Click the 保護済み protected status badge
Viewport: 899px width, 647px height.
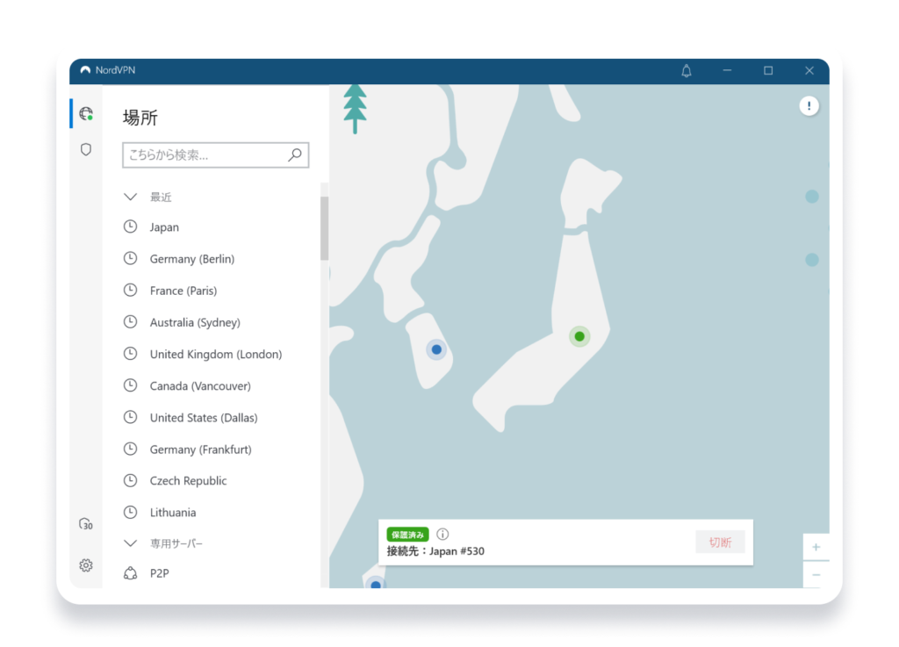[407, 535]
